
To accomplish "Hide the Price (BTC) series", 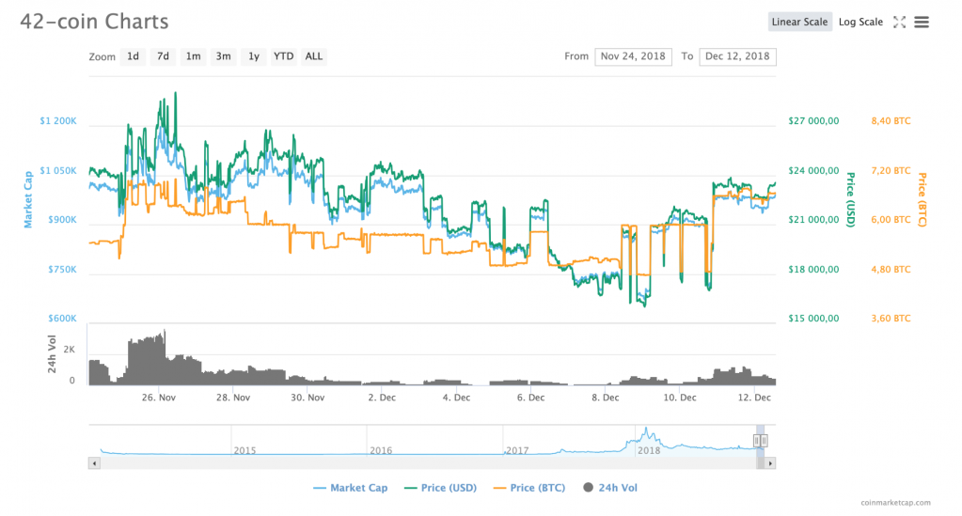I will pyautogui.click(x=532, y=488).
